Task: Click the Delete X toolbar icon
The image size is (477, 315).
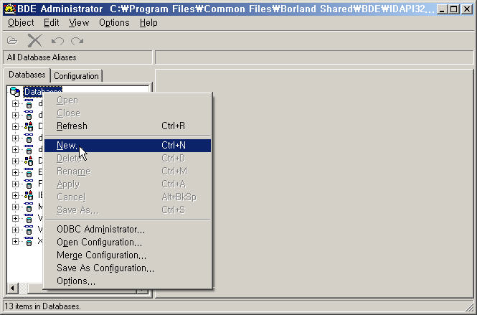Action: tap(34, 41)
